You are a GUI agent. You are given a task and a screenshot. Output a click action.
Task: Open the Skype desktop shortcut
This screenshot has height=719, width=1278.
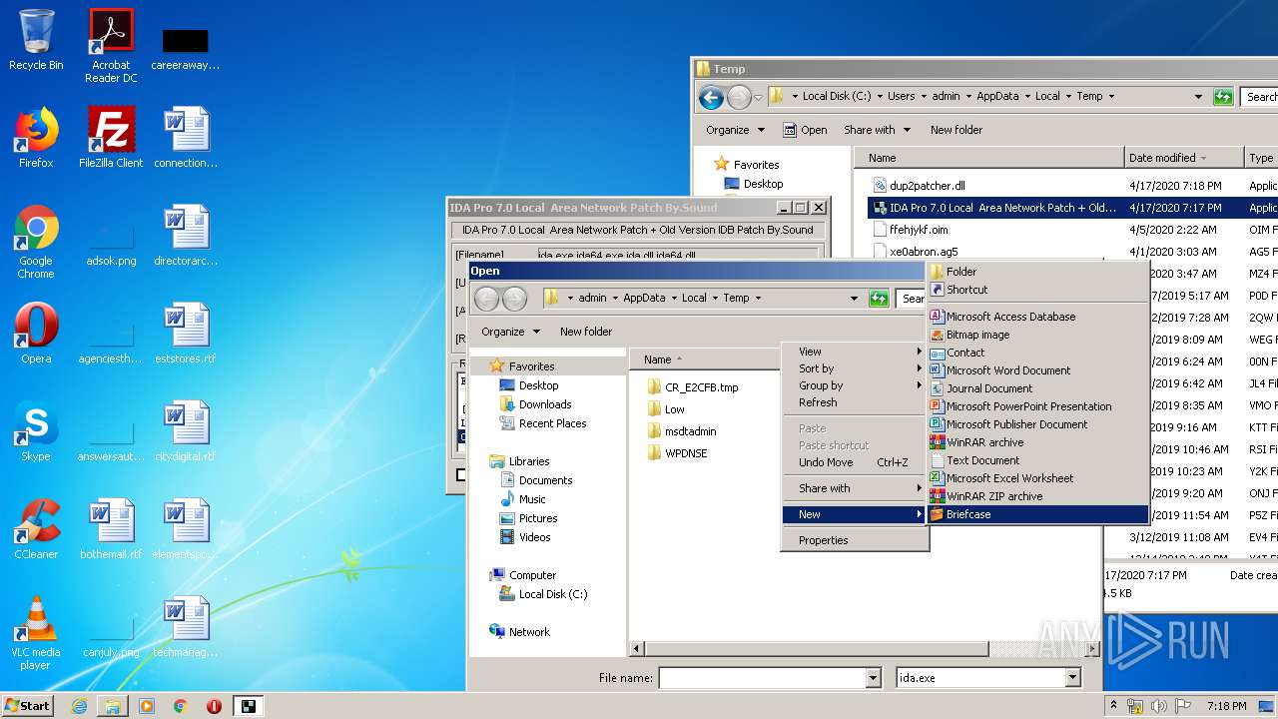[x=36, y=431]
